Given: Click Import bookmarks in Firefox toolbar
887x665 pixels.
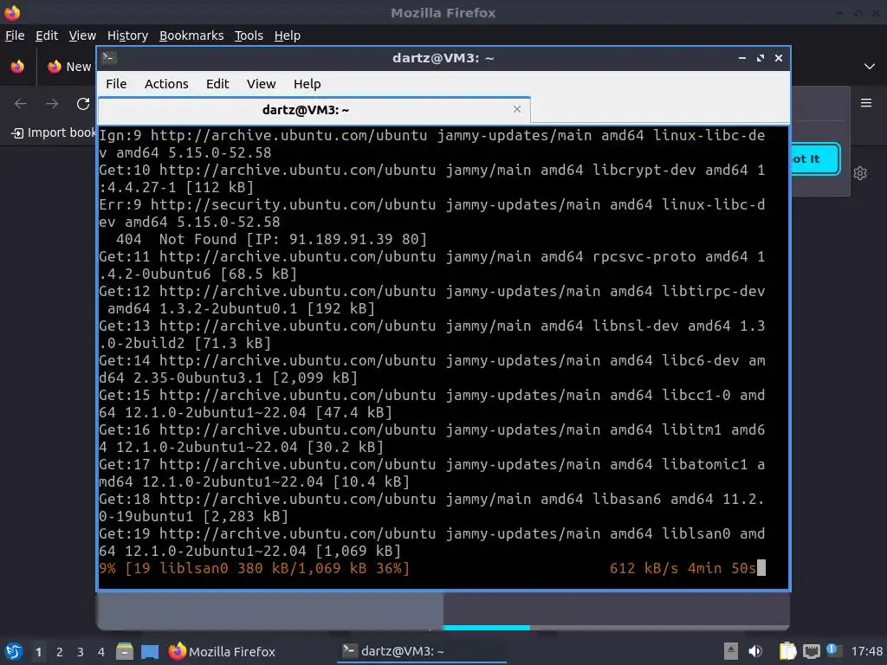Looking at the screenshot, I should click(54, 132).
